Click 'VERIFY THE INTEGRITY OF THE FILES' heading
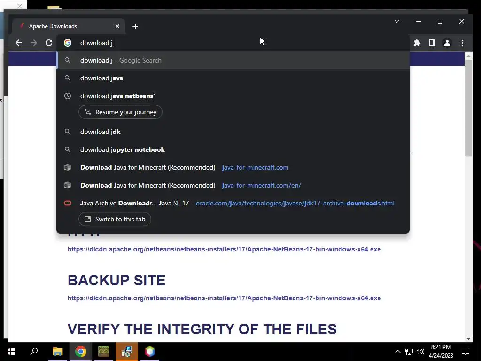481x361 pixels. coord(202,329)
